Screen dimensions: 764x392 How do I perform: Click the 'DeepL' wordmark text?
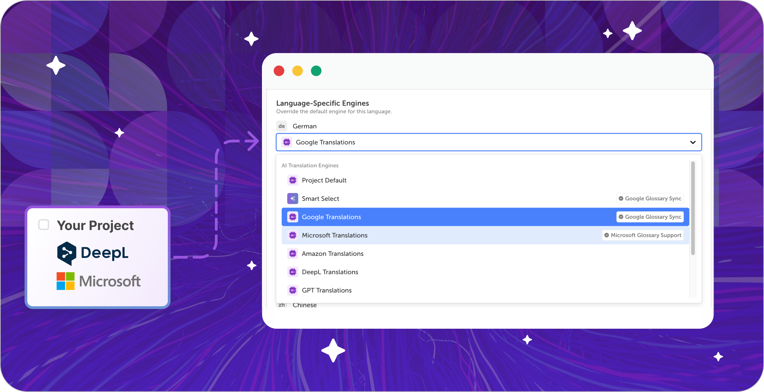point(105,253)
